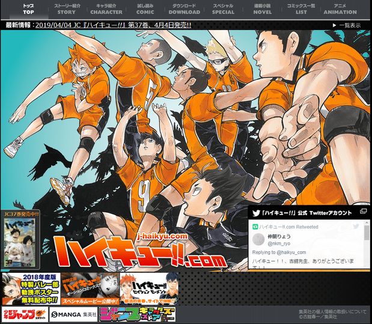Open the 仲間りょう user name link

point(279,236)
